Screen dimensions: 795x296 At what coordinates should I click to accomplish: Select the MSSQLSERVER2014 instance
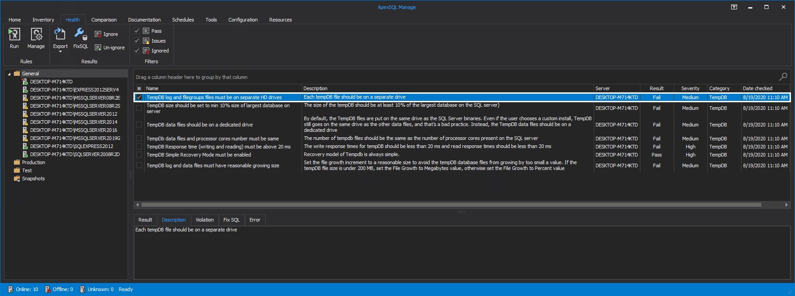click(x=74, y=122)
